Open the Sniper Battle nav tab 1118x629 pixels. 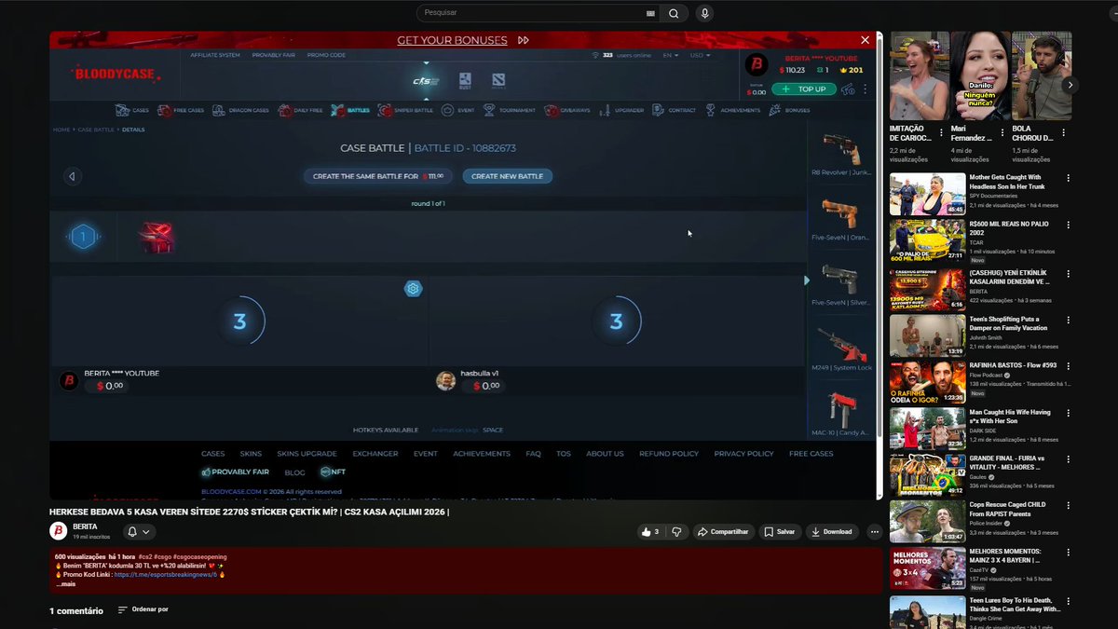(x=406, y=110)
